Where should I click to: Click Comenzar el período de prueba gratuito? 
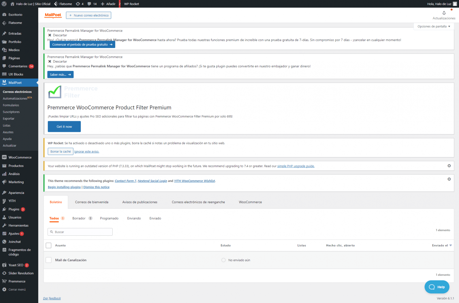tap(82, 45)
